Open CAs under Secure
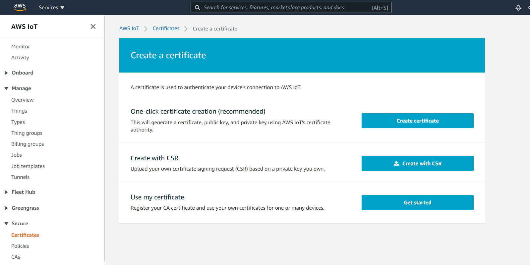530x265 pixels. pyautogui.click(x=16, y=257)
